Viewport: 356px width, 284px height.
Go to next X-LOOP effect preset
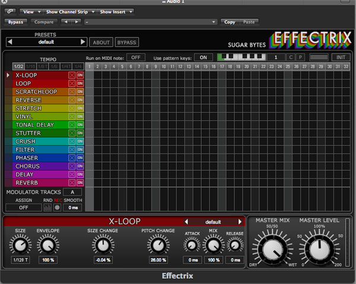(240, 222)
